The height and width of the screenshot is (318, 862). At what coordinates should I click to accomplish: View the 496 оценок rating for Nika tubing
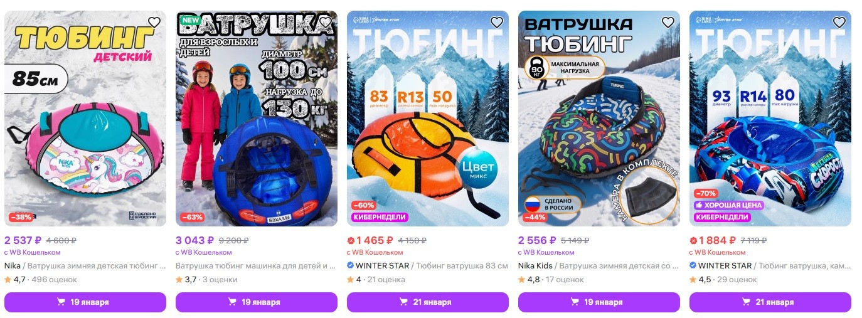pyautogui.click(x=54, y=280)
